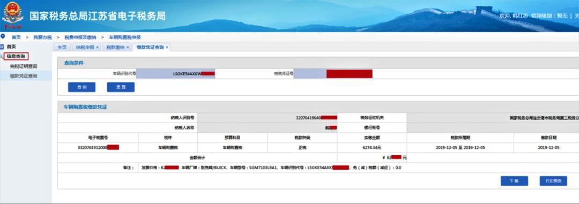The image size is (579, 204).
Task: Click the 车辆识别代号 input field
Action: pyautogui.click(x=176, y=73)
